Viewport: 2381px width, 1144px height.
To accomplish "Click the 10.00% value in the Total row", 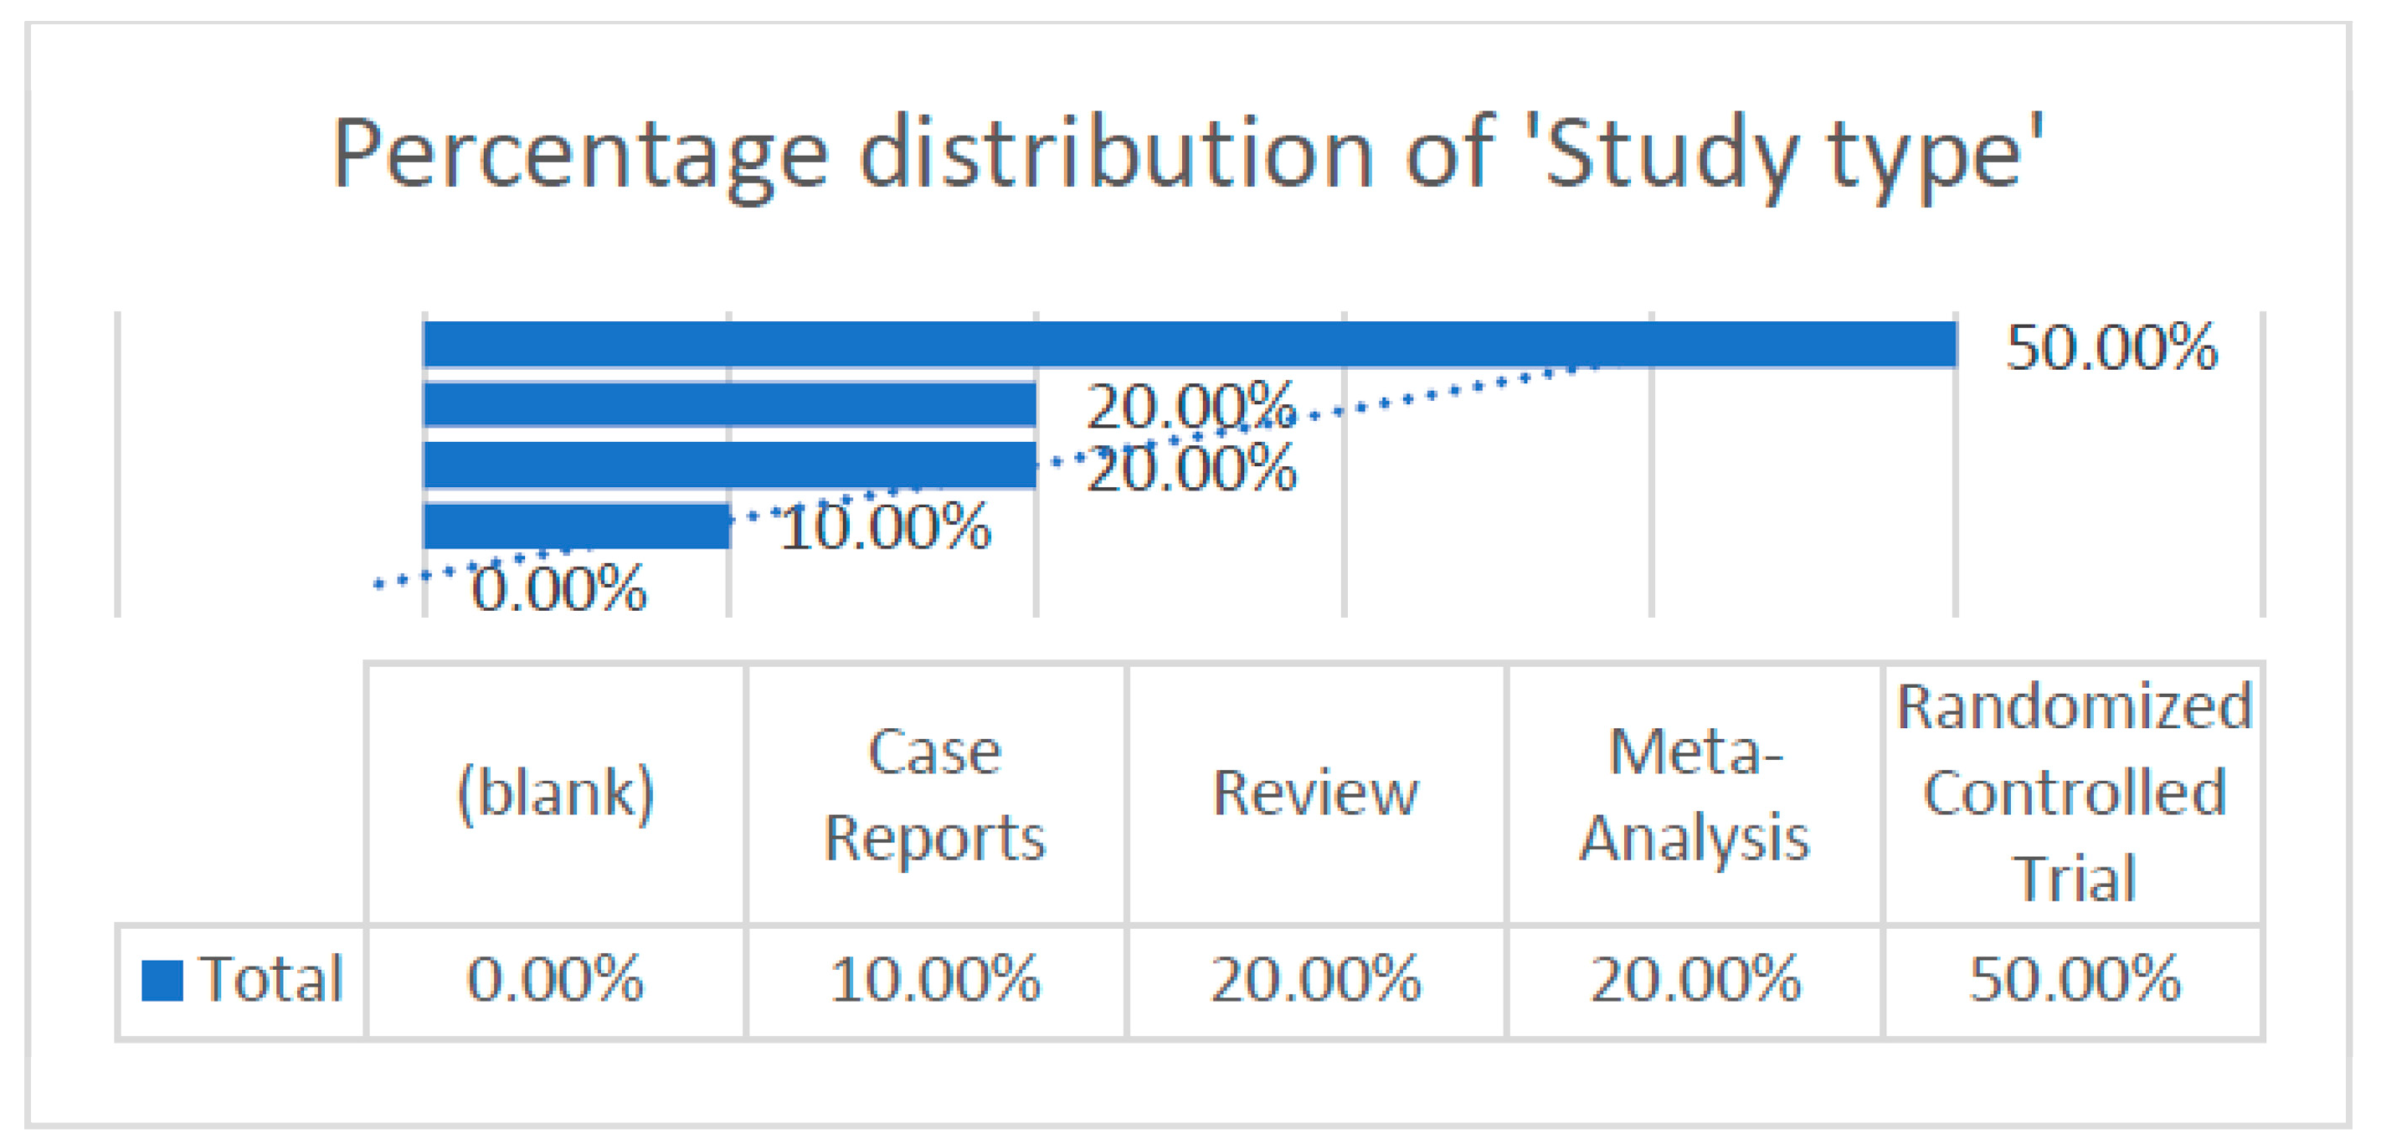I will (x=934, y=979).
